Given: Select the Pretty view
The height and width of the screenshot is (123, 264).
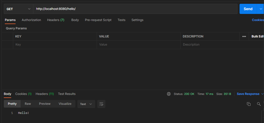Looking at the screenshot, I should [x=12, y=104].
